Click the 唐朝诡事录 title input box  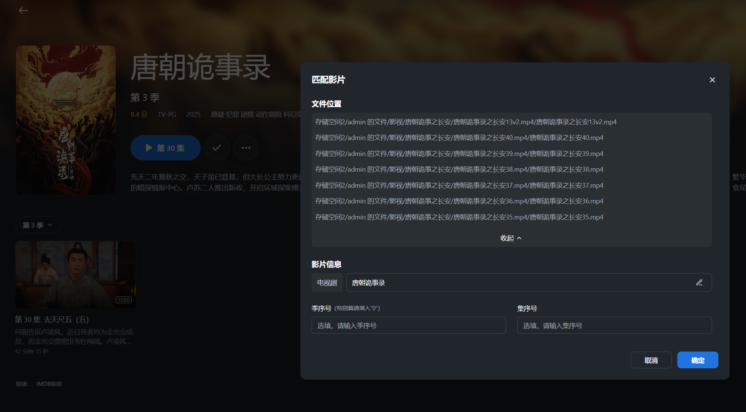click(x=519, y=283)
